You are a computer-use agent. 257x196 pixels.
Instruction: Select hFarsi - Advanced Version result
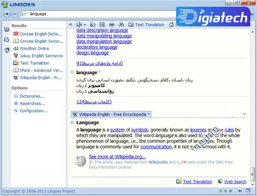coord(38,70)
